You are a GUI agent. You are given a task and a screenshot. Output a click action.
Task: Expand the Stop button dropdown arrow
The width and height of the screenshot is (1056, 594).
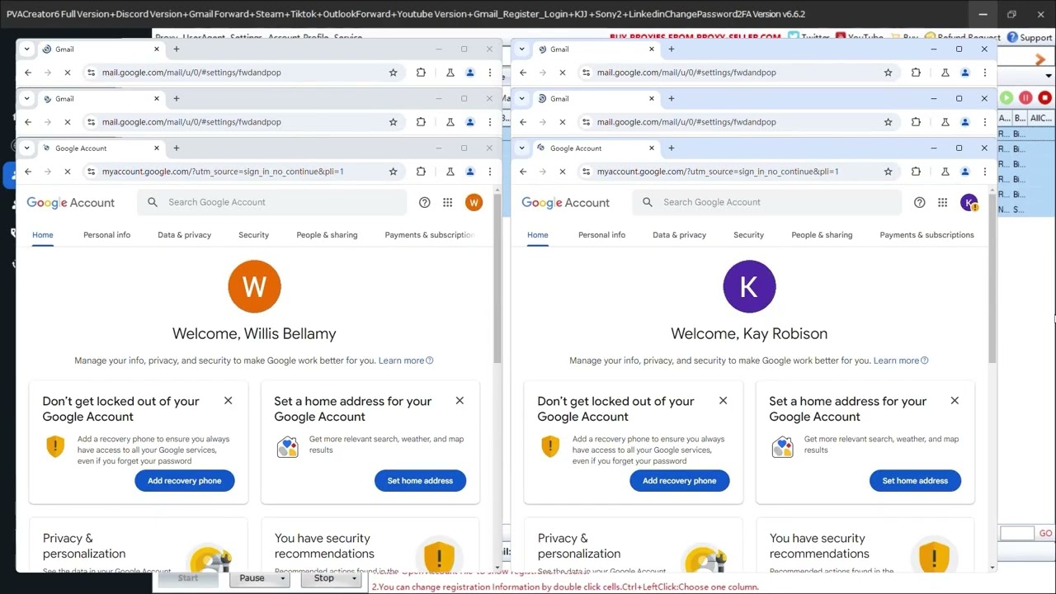pyautogui.click(x=354, y=578)
